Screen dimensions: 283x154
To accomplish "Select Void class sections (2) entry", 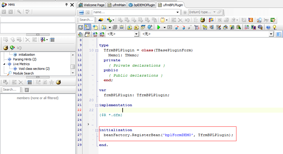I will [x=34, y=69].
